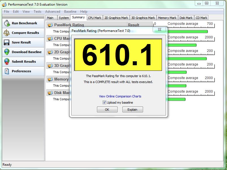
Task: Open the Tests menu
Action: coord(38,12)
